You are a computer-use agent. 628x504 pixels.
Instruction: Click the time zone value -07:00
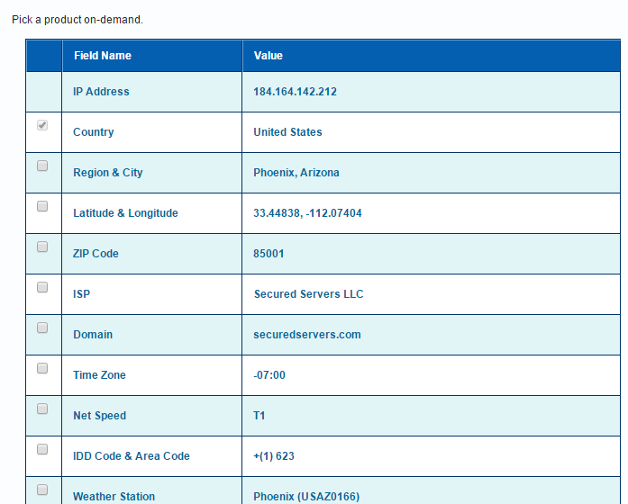tap(269, 374)
